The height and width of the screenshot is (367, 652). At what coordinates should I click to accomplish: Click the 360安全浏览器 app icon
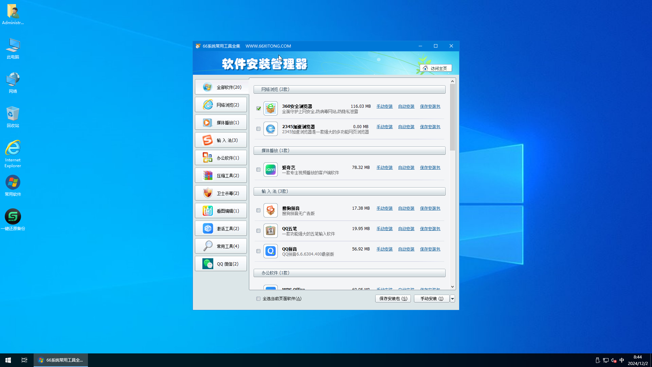271,108
